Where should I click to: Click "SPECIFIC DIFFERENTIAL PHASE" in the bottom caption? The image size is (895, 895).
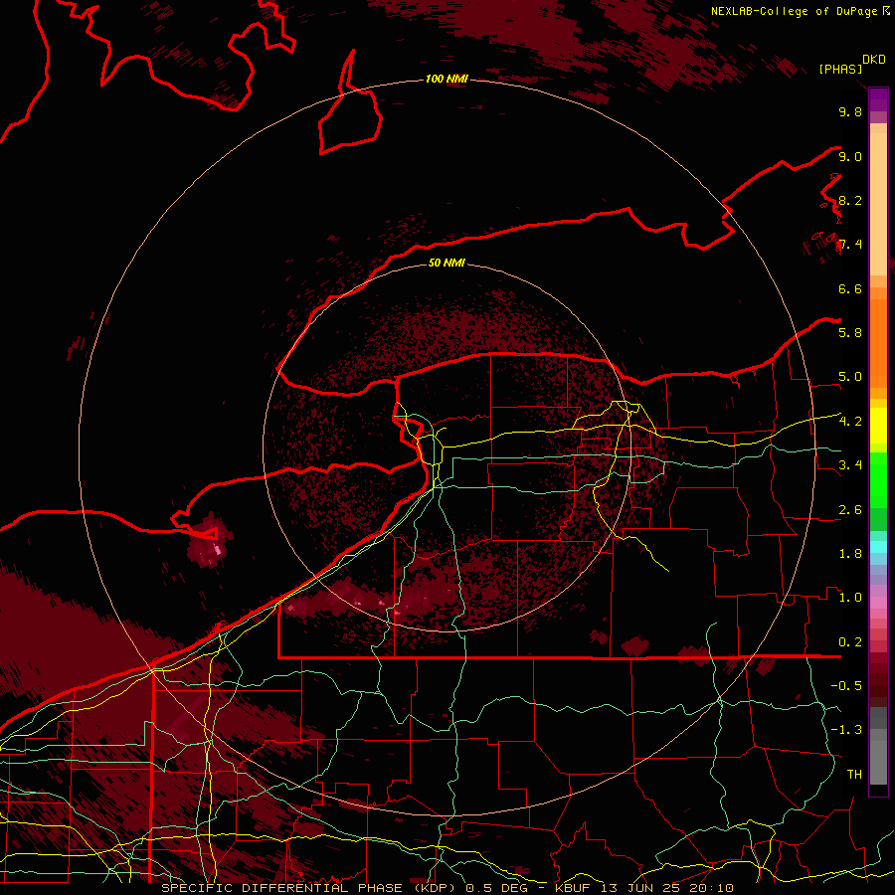click(282, 888)
